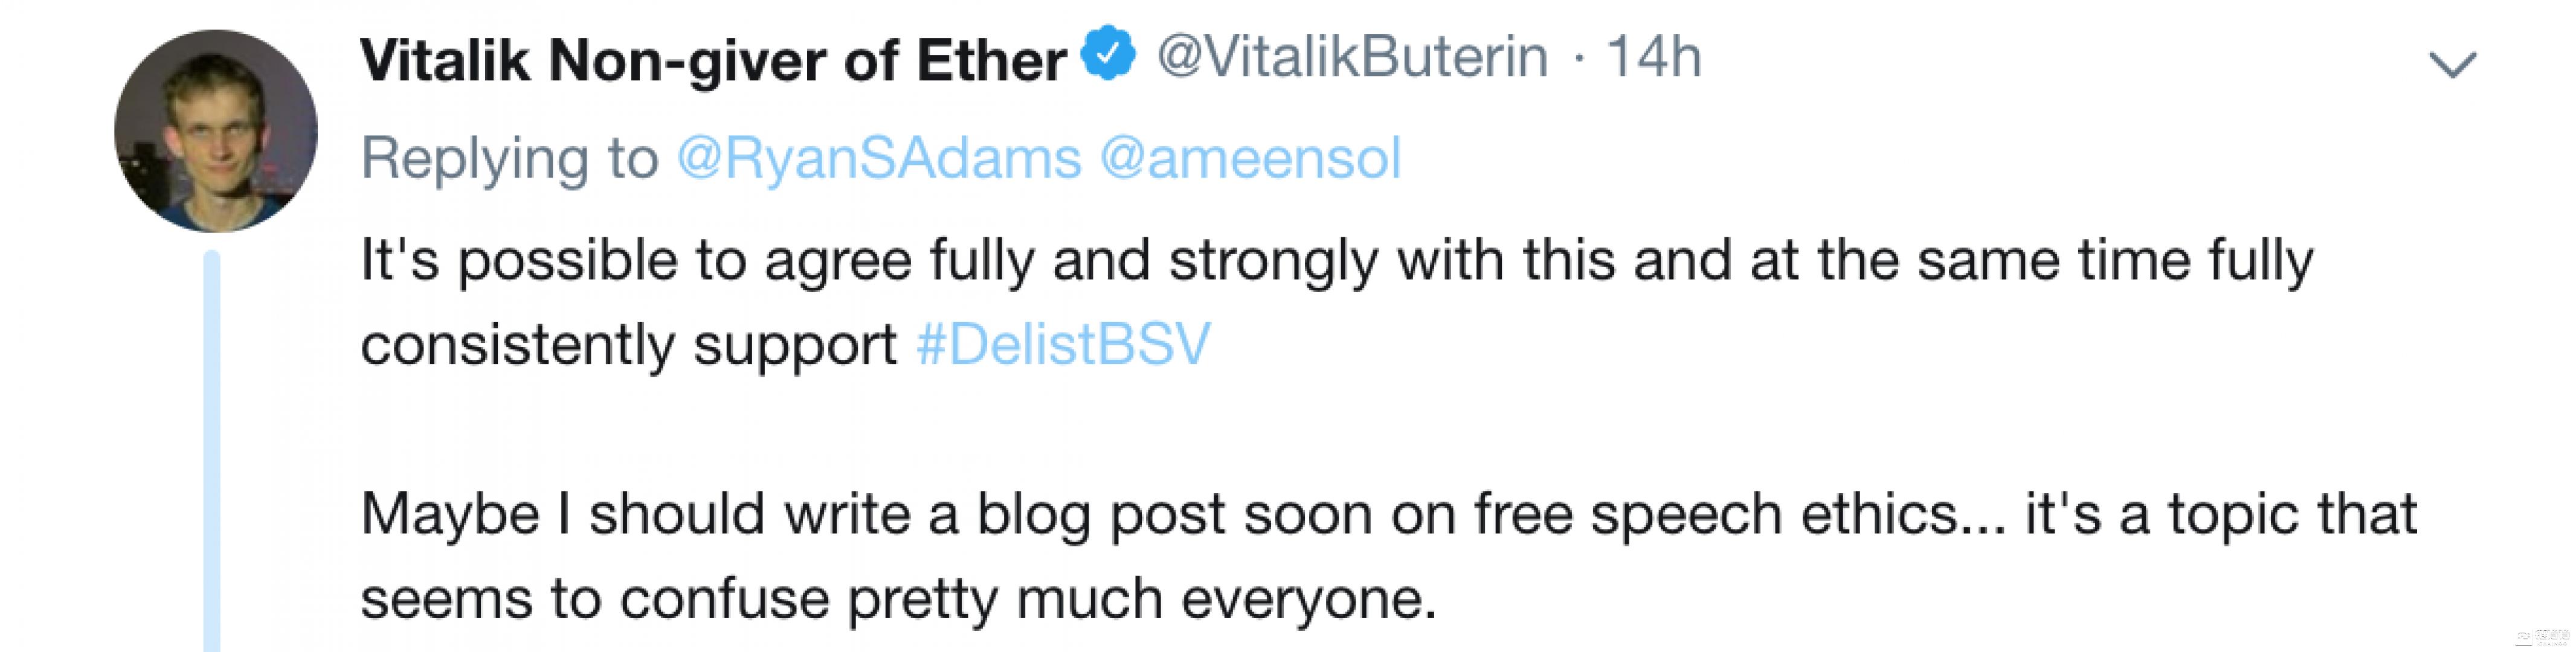Click the light blue thread connector line
The height and width of the screenshot is (652, 2576).
pos(211,450)
